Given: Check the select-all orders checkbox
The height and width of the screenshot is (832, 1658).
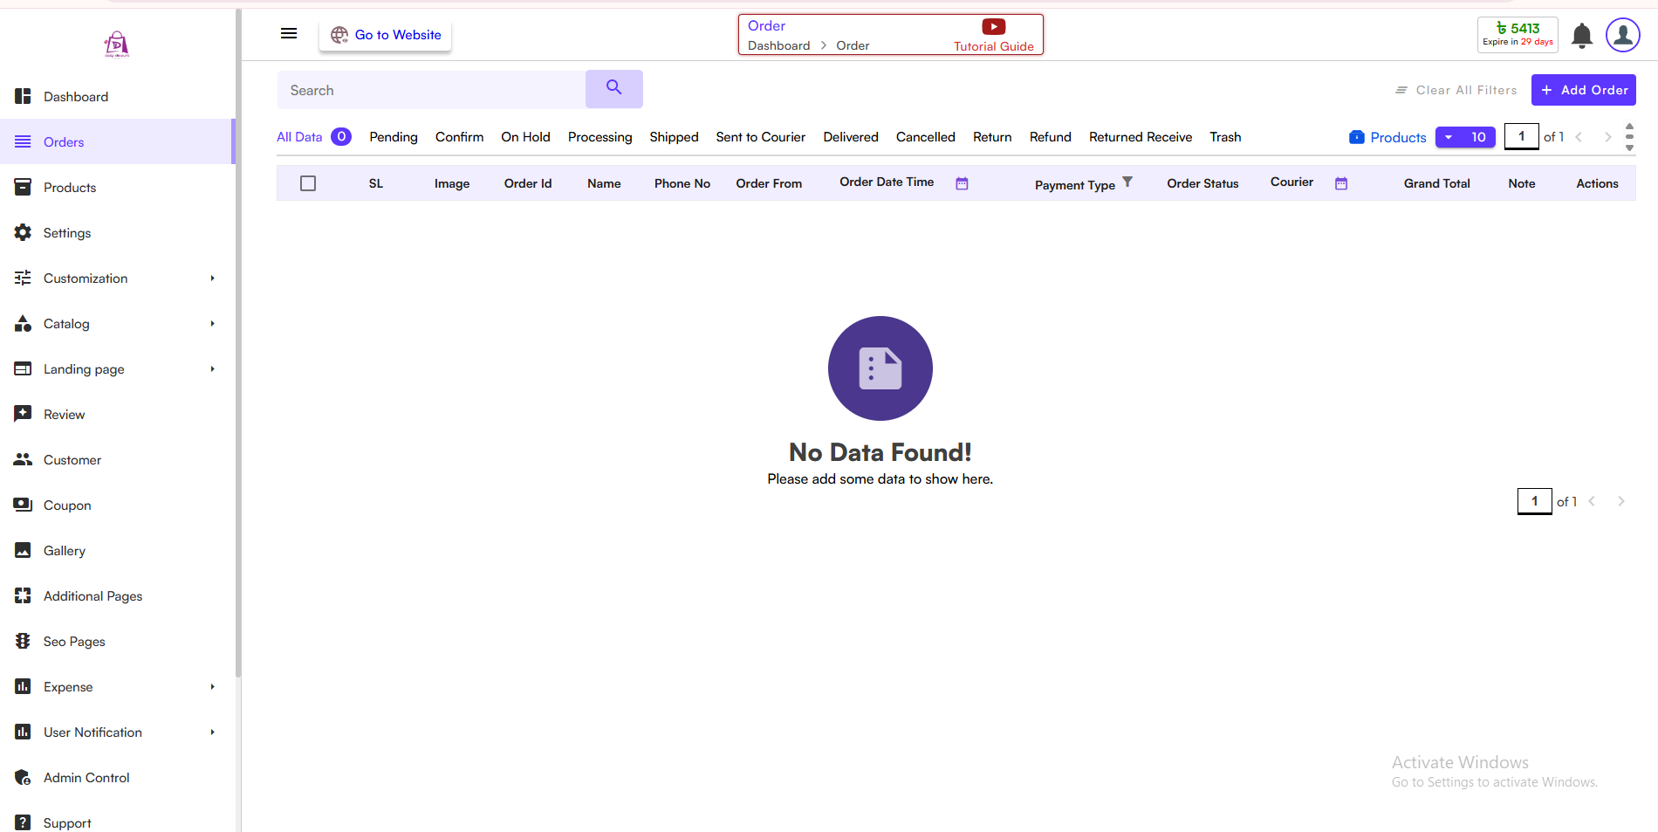Looking at the screenshot, I should tap(308, 183).
